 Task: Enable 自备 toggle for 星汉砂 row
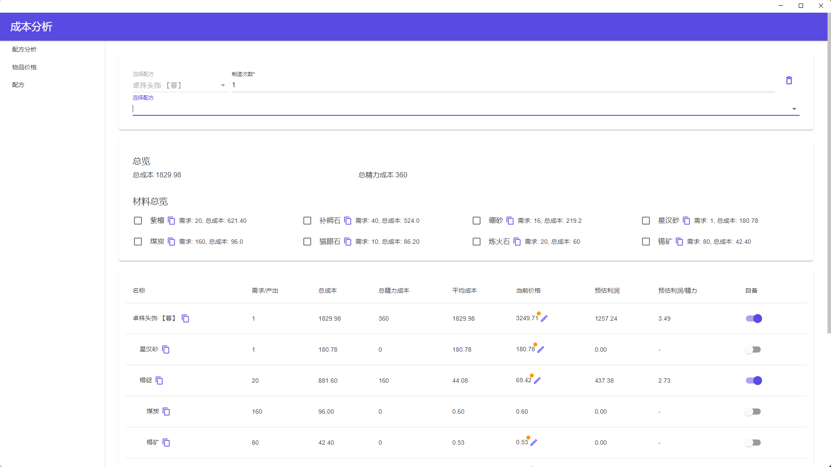coord(753,349)
